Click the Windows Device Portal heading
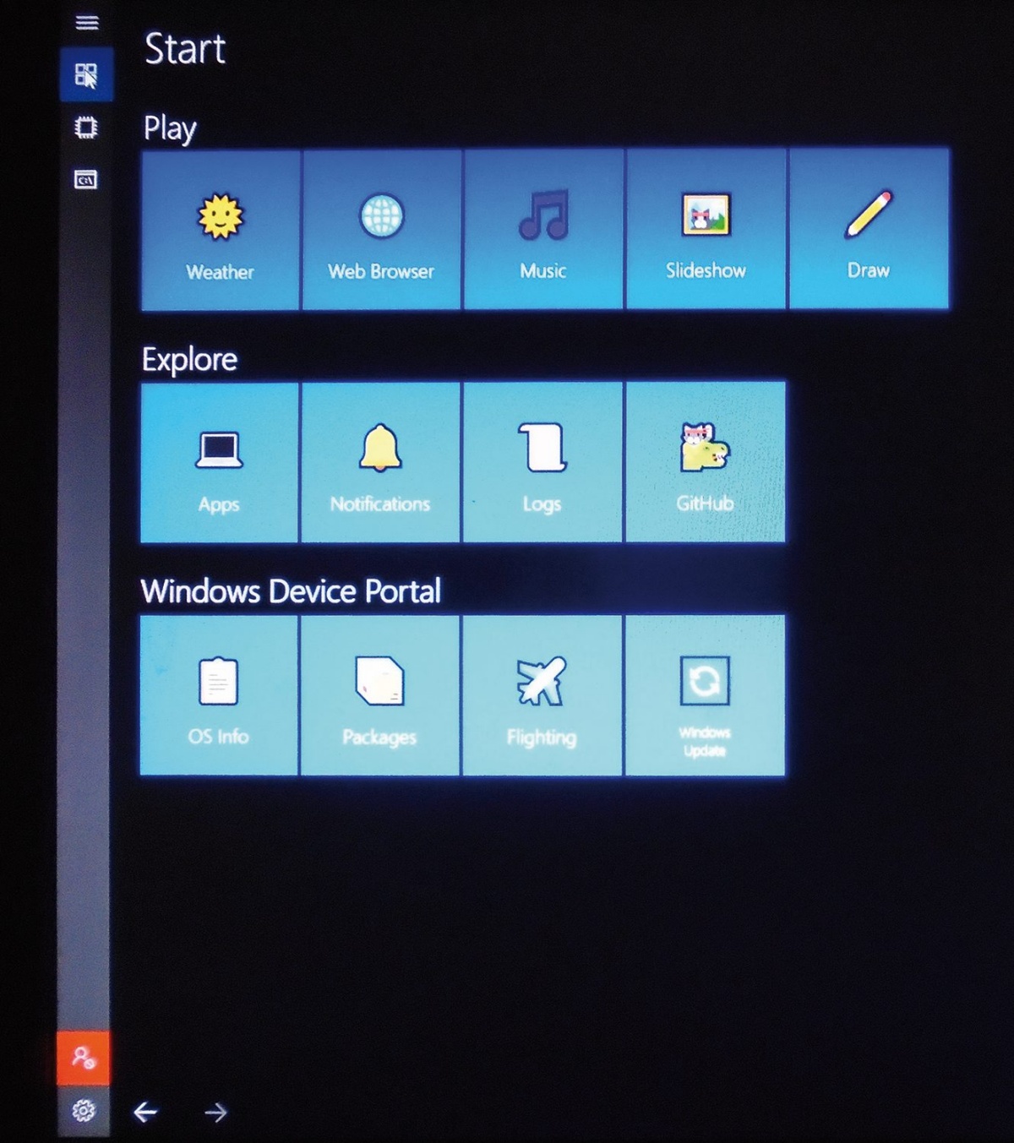This screenshot has width=1014, height=1143. coord(291,591)
